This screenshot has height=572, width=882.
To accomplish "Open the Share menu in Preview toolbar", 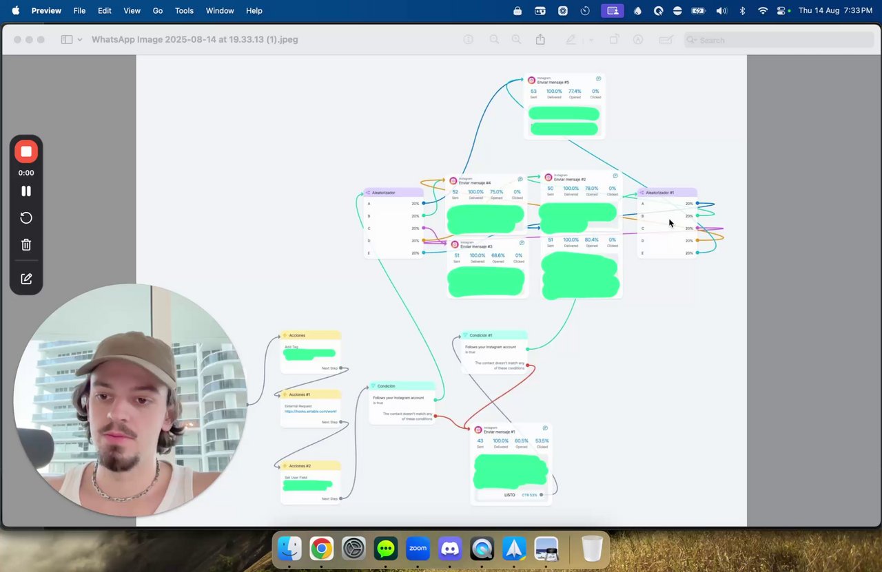I will pyautogui.click(x=540, y=40).
